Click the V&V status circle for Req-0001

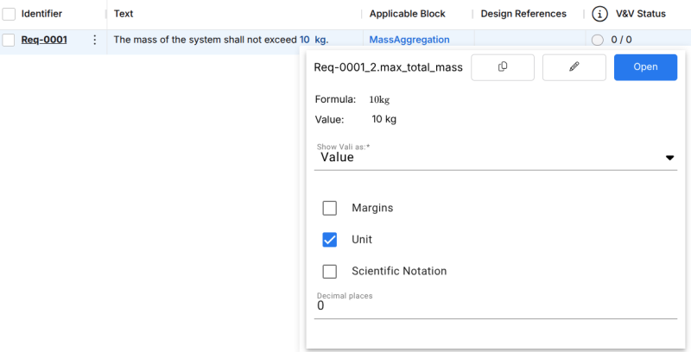[598, 40]
